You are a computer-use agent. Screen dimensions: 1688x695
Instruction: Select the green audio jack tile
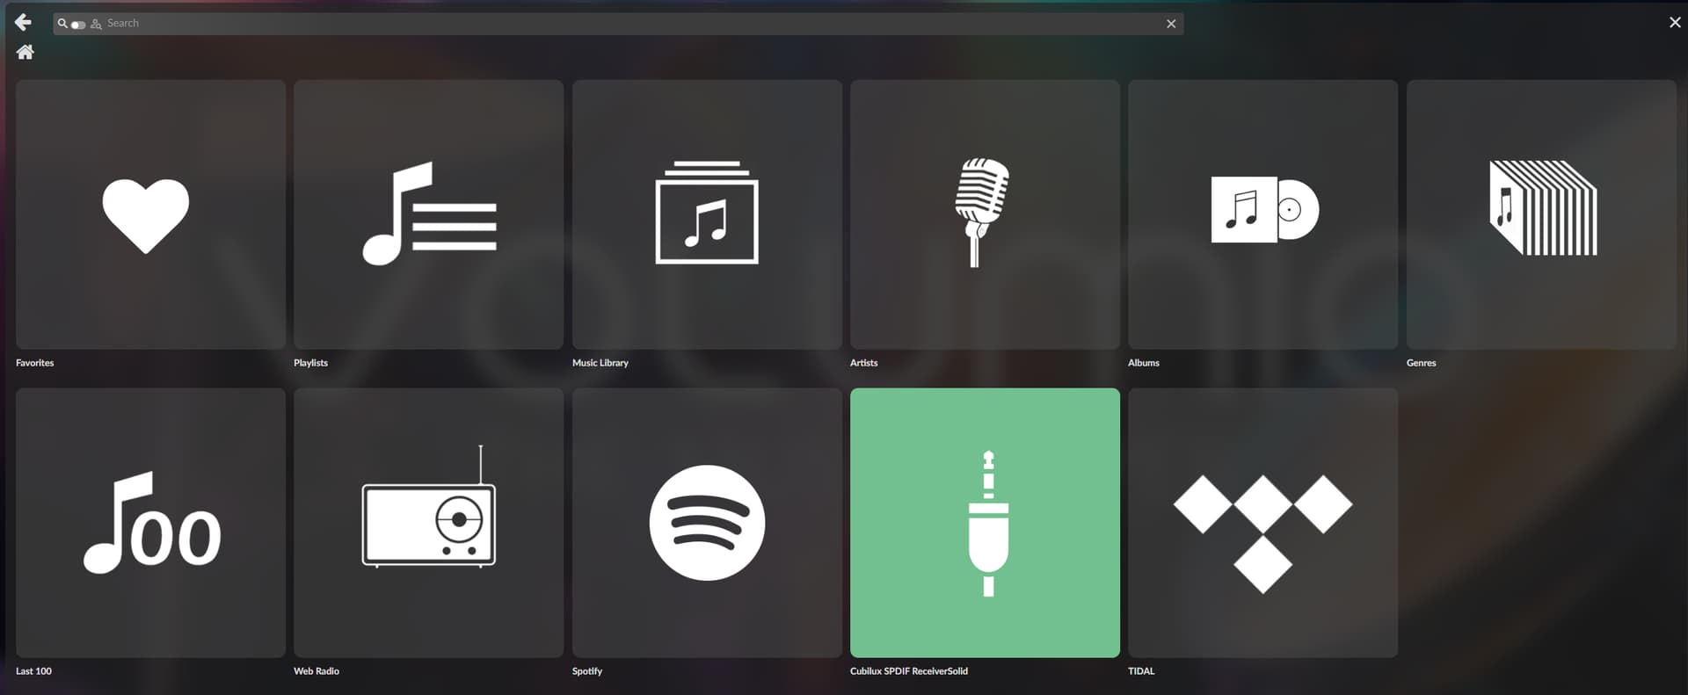[985, 523]
